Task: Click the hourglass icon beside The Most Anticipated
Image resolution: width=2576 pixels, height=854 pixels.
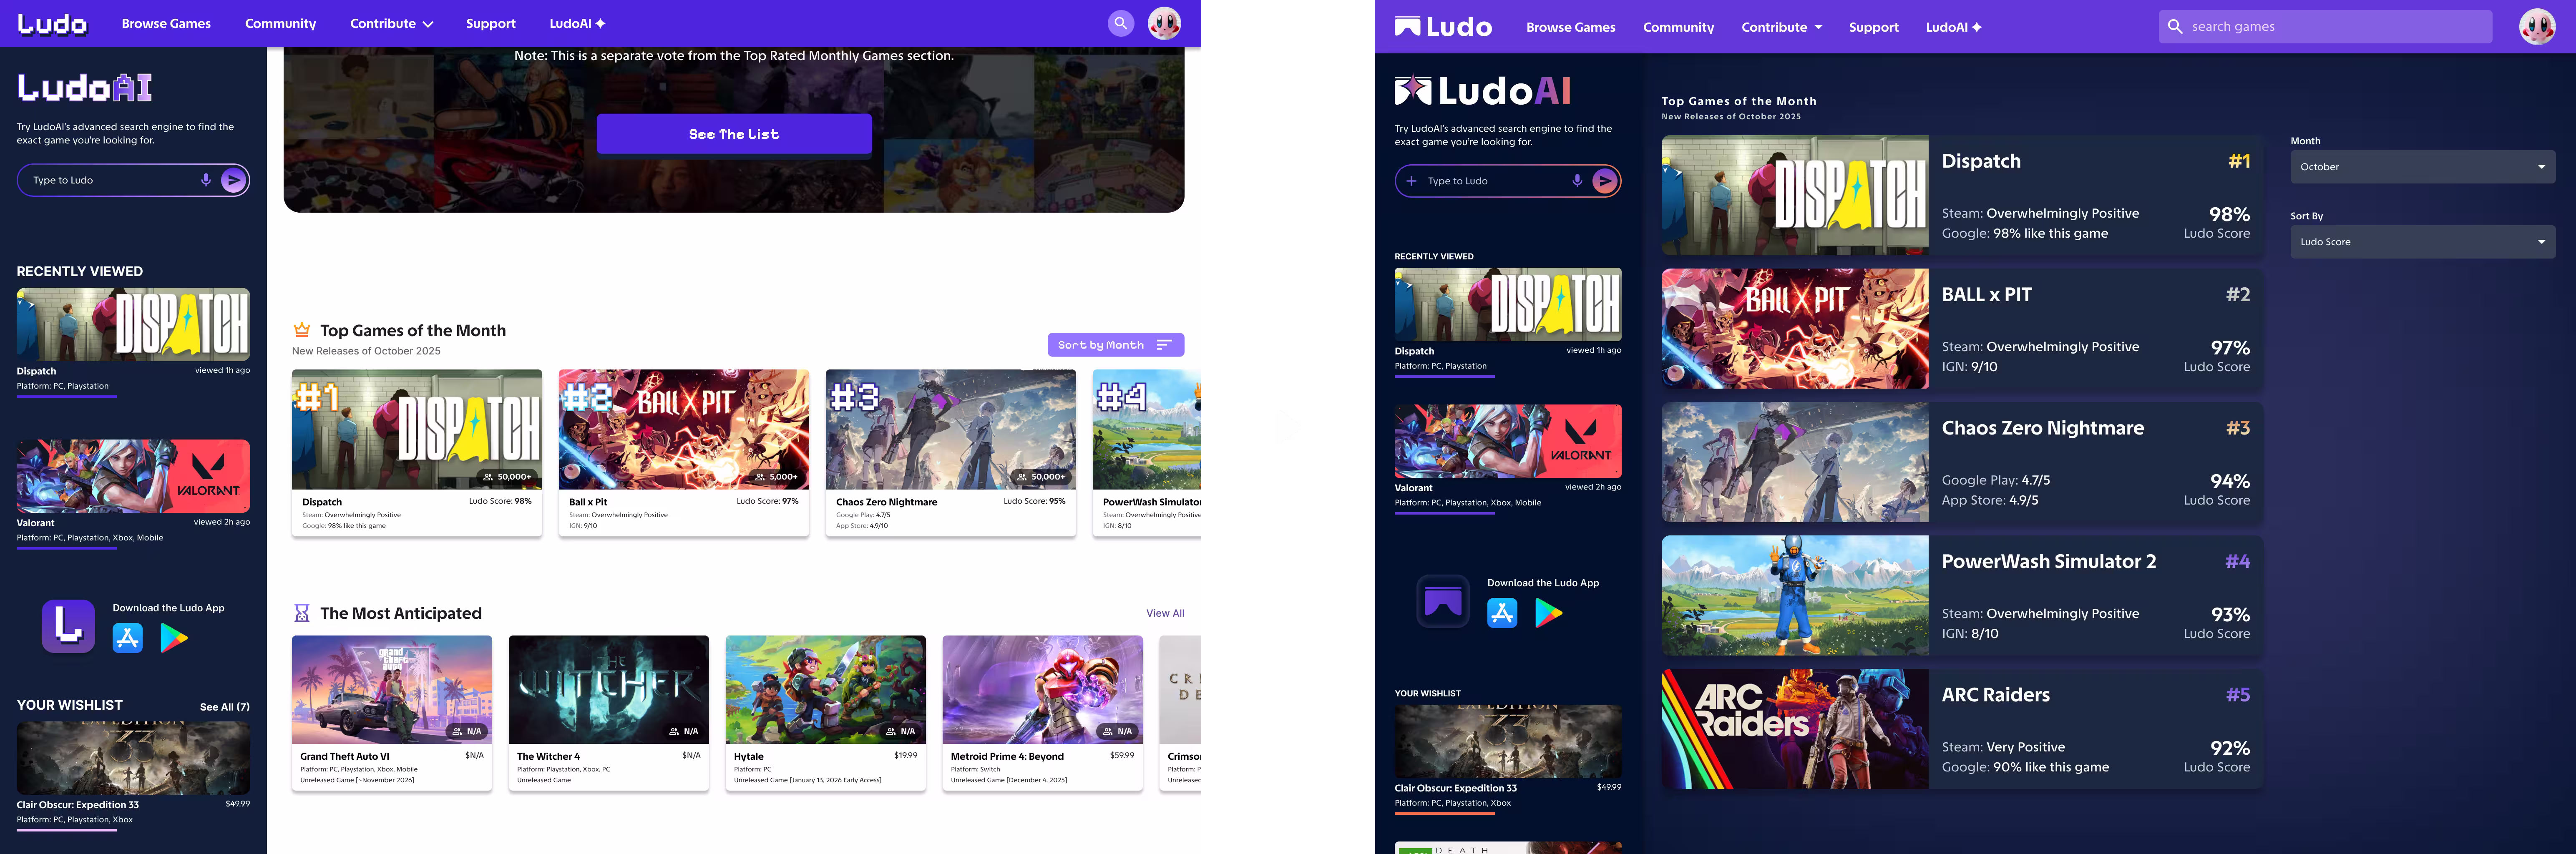Action: pyautogui.click(x=302, y=612)
